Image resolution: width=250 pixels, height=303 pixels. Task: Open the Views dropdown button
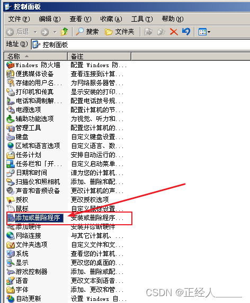pos(204,32)
